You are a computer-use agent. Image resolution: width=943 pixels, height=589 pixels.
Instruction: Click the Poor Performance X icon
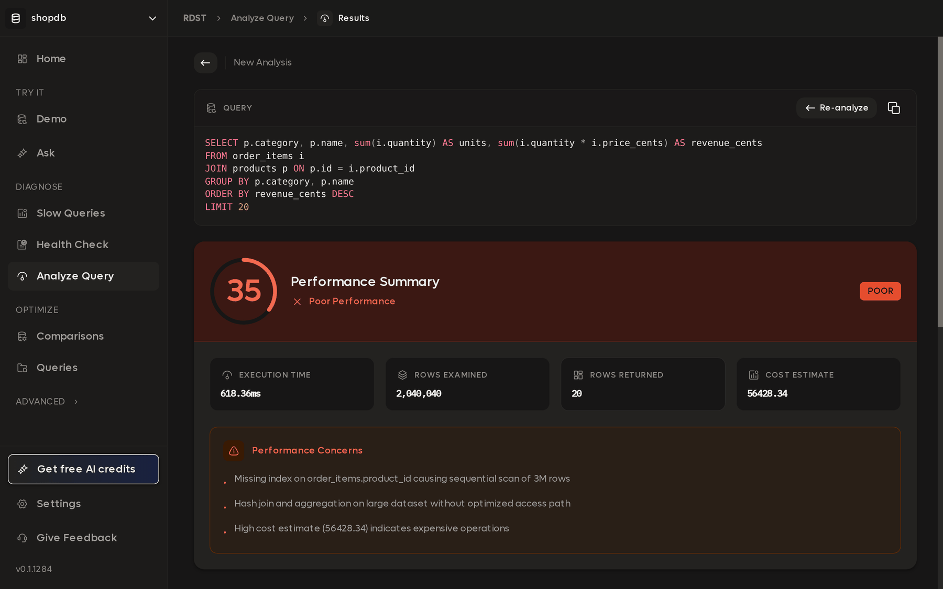[297, 302]
